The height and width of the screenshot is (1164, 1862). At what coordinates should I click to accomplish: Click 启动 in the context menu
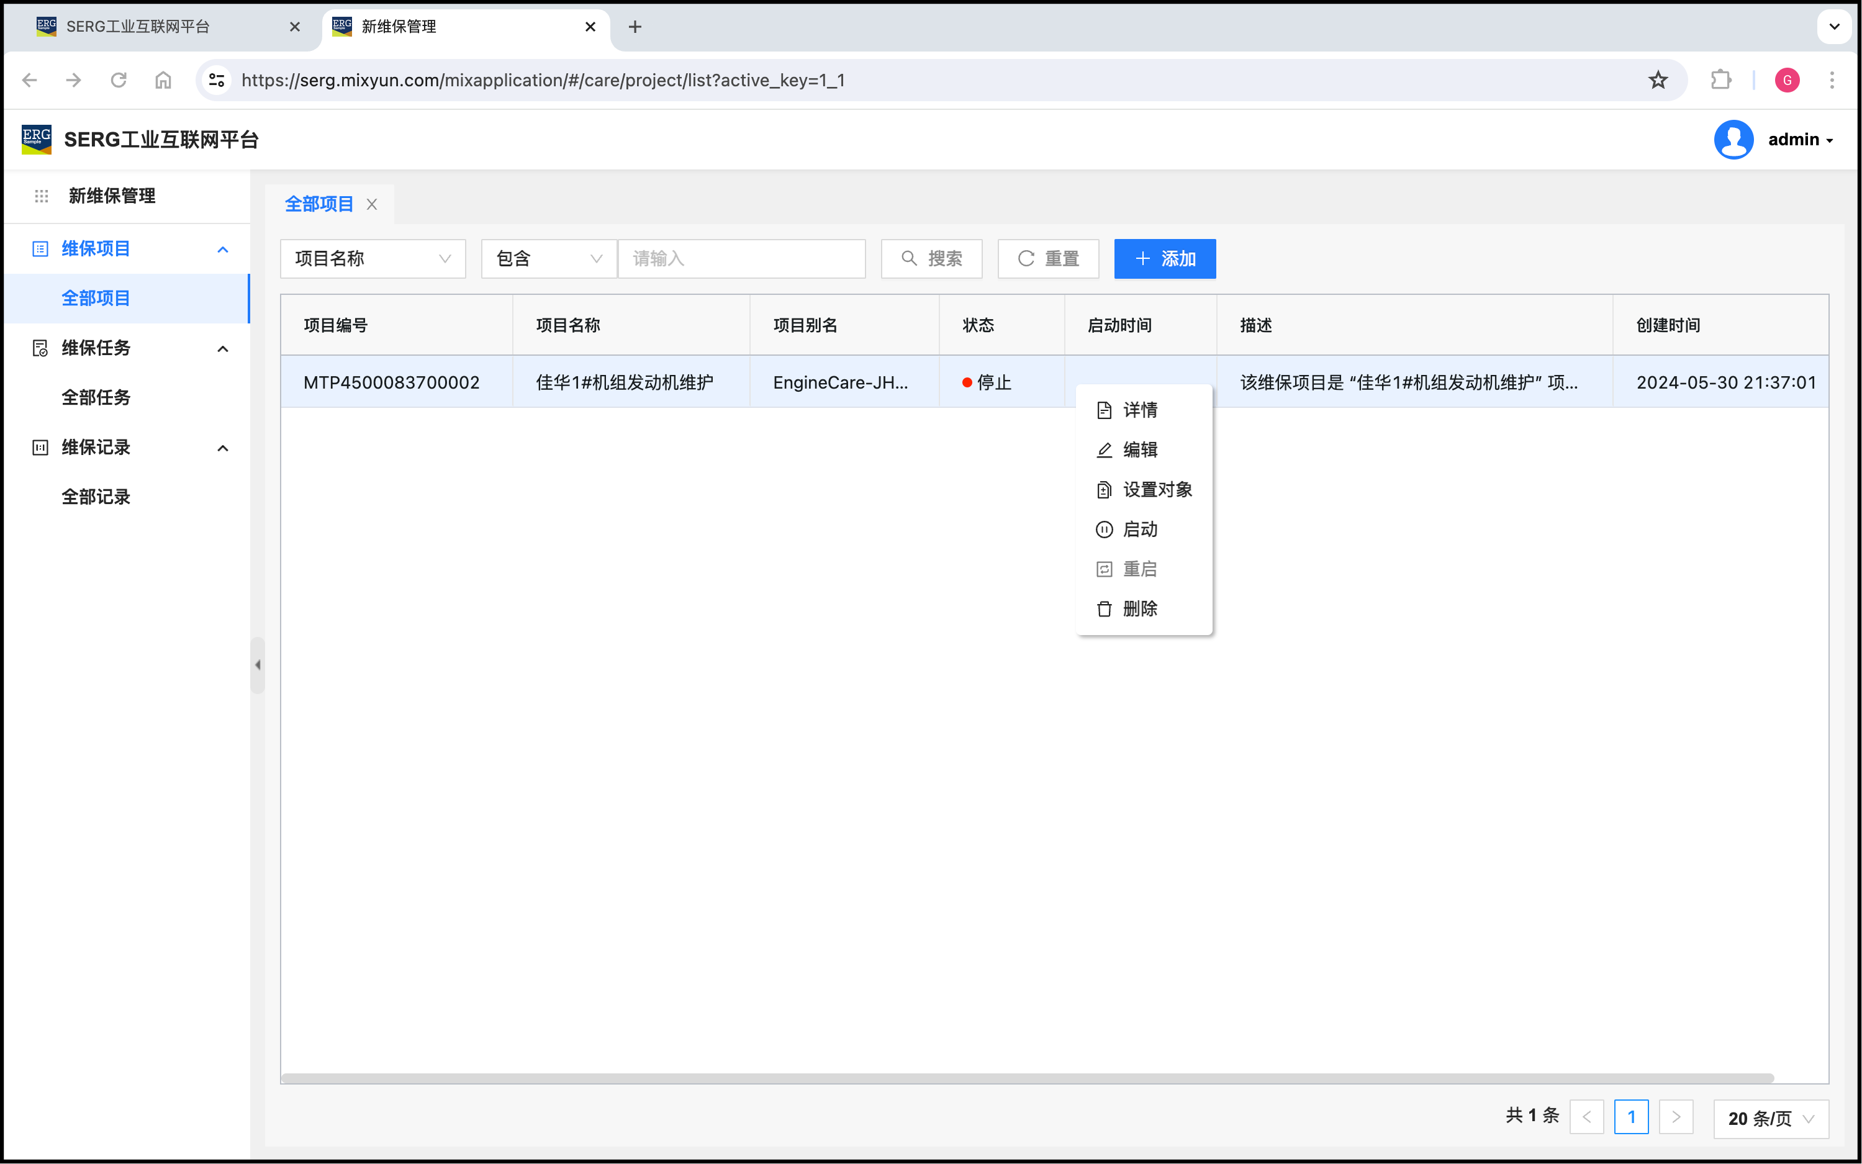pyautogui.click(x=1139, y=530)
